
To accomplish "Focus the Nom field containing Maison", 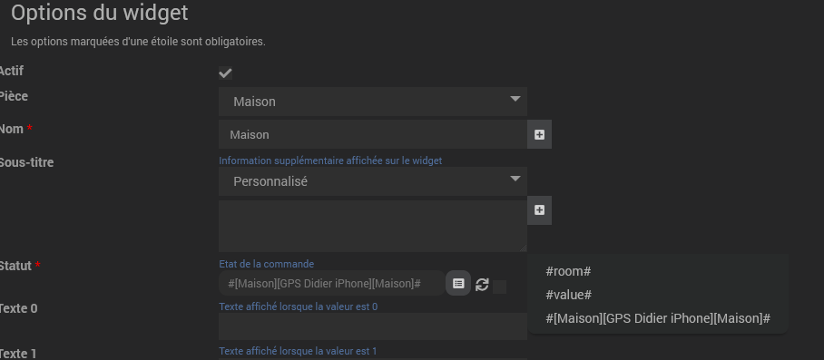I will coord(373,134).
